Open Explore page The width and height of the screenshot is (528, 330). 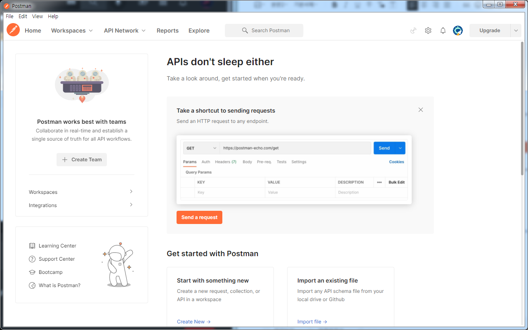tap(199, 31)
